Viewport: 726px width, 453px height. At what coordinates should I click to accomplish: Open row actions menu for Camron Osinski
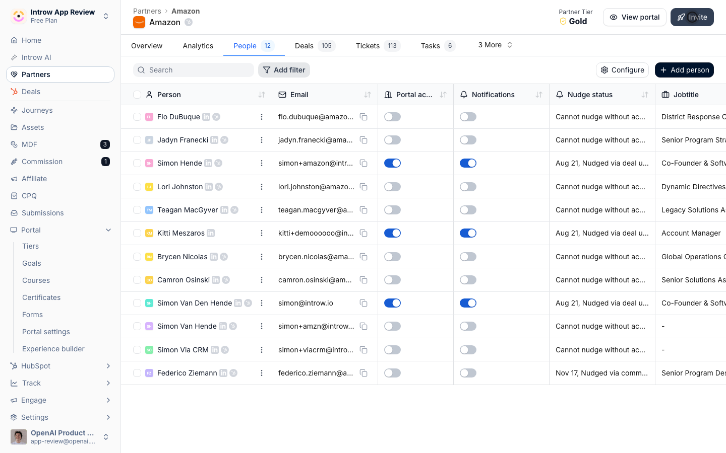click(x=262, y=280)
